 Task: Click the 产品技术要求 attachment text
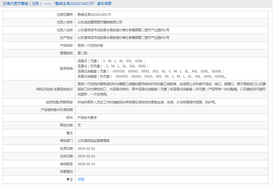[x=87, y=117]
